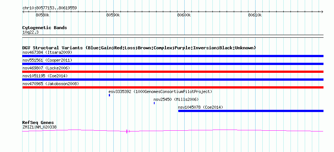Click the Cytogenetic Bands track title
334x152 pixels.
[x=45, y=28]
